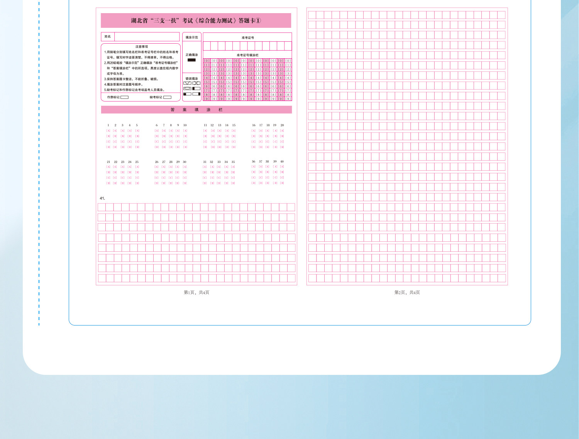Click question number 16 label

(x=254, y=125)
